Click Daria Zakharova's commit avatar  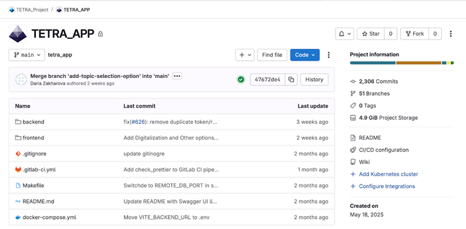pyautogui.click(x=21, y=79)
